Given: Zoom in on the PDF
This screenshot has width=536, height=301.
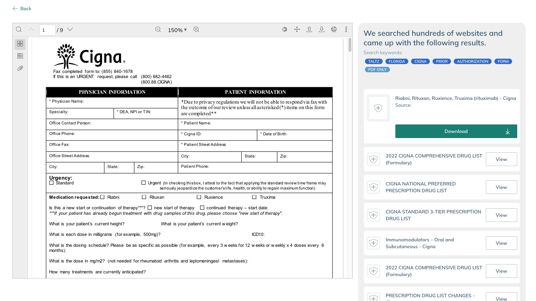Looking at the screenshot, I should tap(196, 30).
